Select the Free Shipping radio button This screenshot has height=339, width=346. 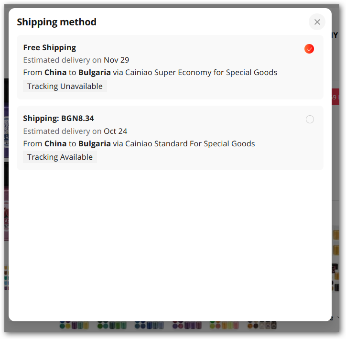[309, 49]
